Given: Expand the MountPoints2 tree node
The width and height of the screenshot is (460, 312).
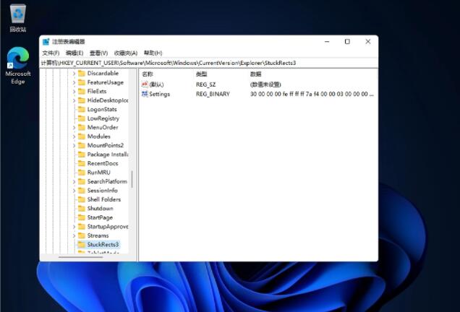Looking at the screenshot, I should [74, 145].
